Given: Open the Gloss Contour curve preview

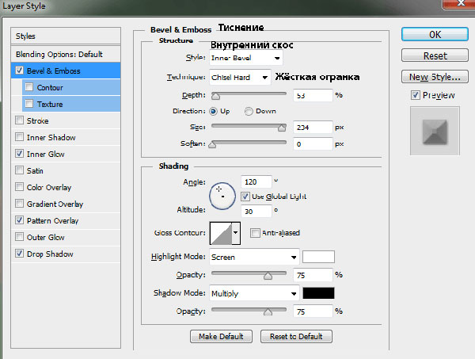Looking at the screenshot, I should tap(221, 233).
